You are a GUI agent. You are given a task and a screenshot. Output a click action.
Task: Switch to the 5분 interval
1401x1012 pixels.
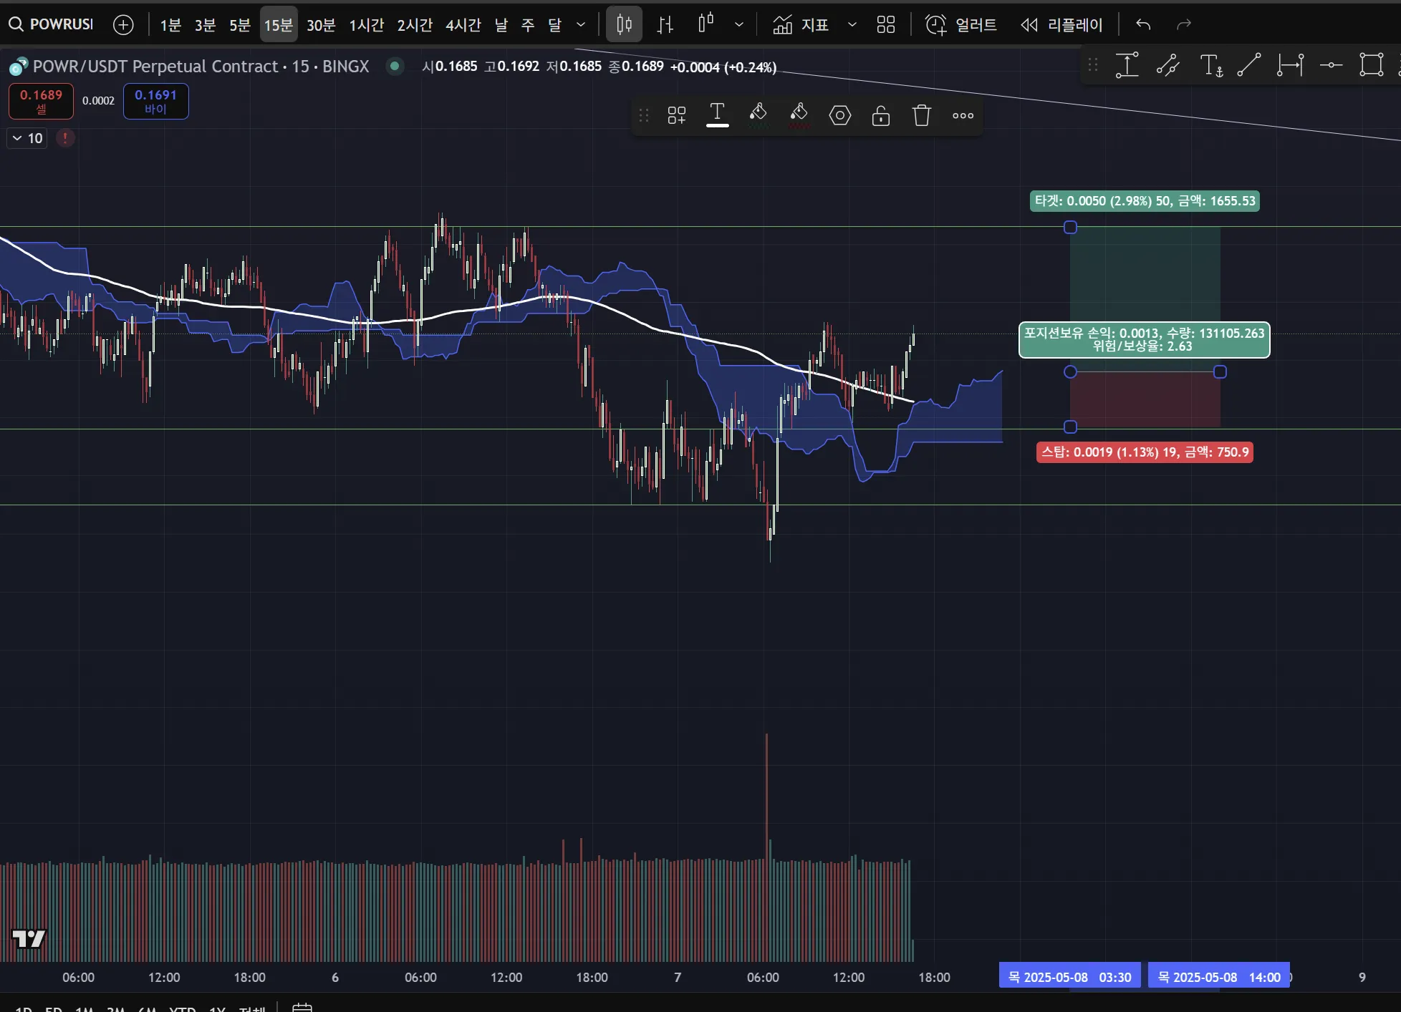(240, 25)
